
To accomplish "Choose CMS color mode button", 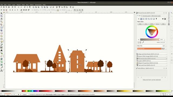I will [x=163, y=24].
